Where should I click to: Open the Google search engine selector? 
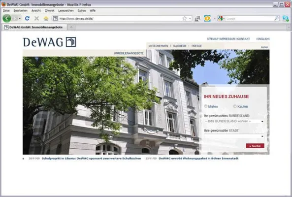tap(221, 18)
